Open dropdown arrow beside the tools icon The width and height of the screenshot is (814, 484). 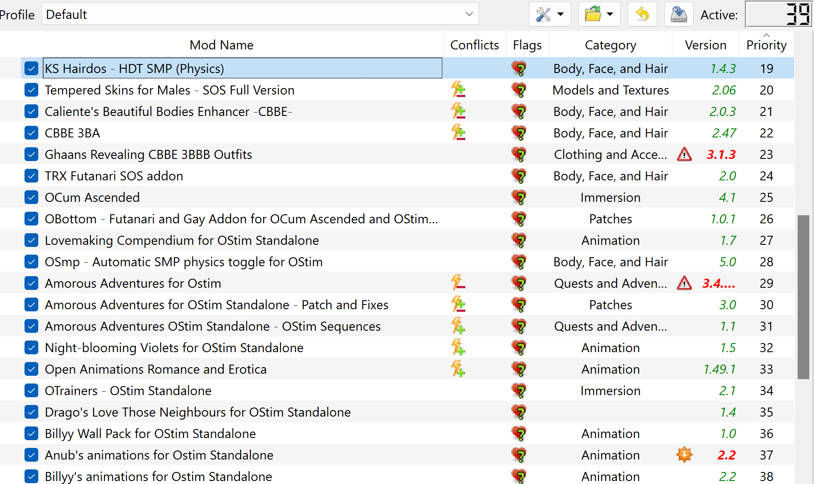[561, 15]
